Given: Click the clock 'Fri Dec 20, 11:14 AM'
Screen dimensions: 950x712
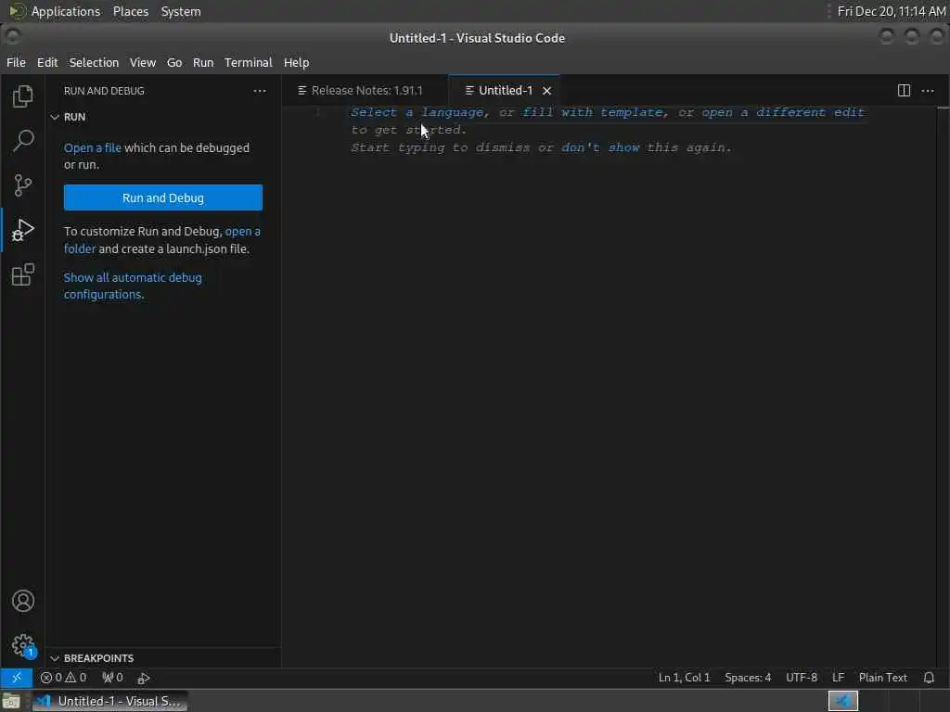Looking at the screenshot, I should coord(892,11).
